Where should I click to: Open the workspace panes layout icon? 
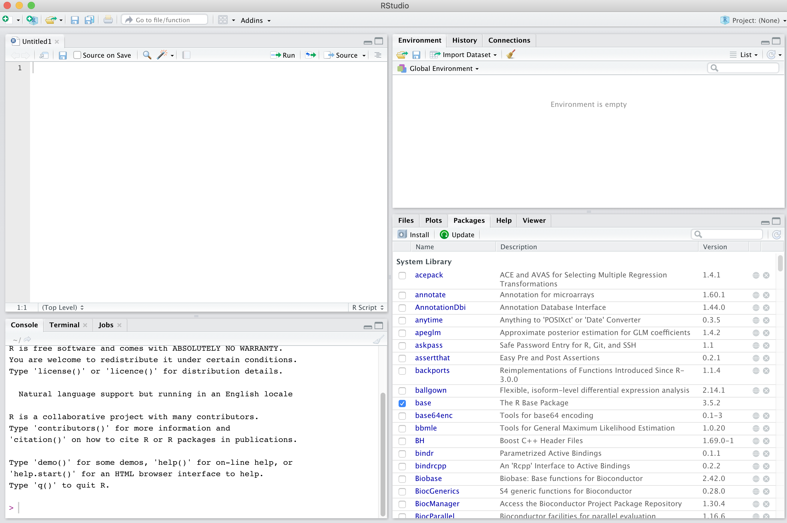pyautogui.click(x=223, y=20)
